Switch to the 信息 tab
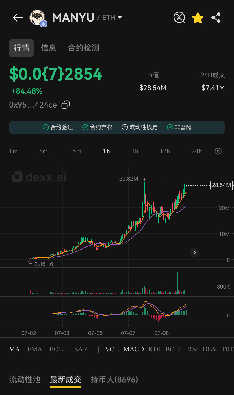The width and height of the screenshot is (234, 395). click(x=49, y=48)
